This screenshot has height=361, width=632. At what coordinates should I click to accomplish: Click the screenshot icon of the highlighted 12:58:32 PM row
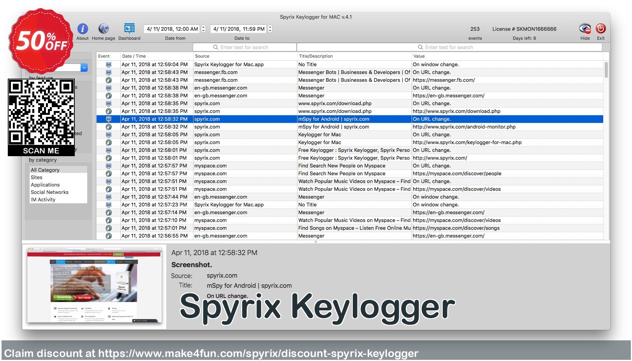click(109, 119)
